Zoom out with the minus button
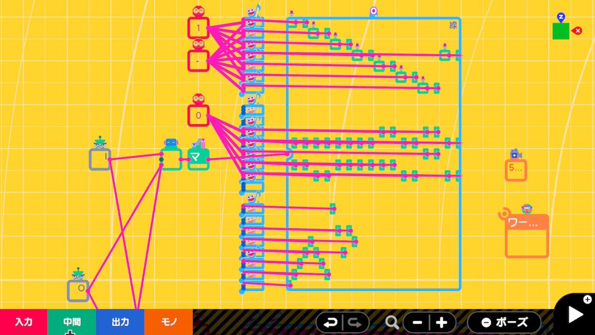 (416, 323)
